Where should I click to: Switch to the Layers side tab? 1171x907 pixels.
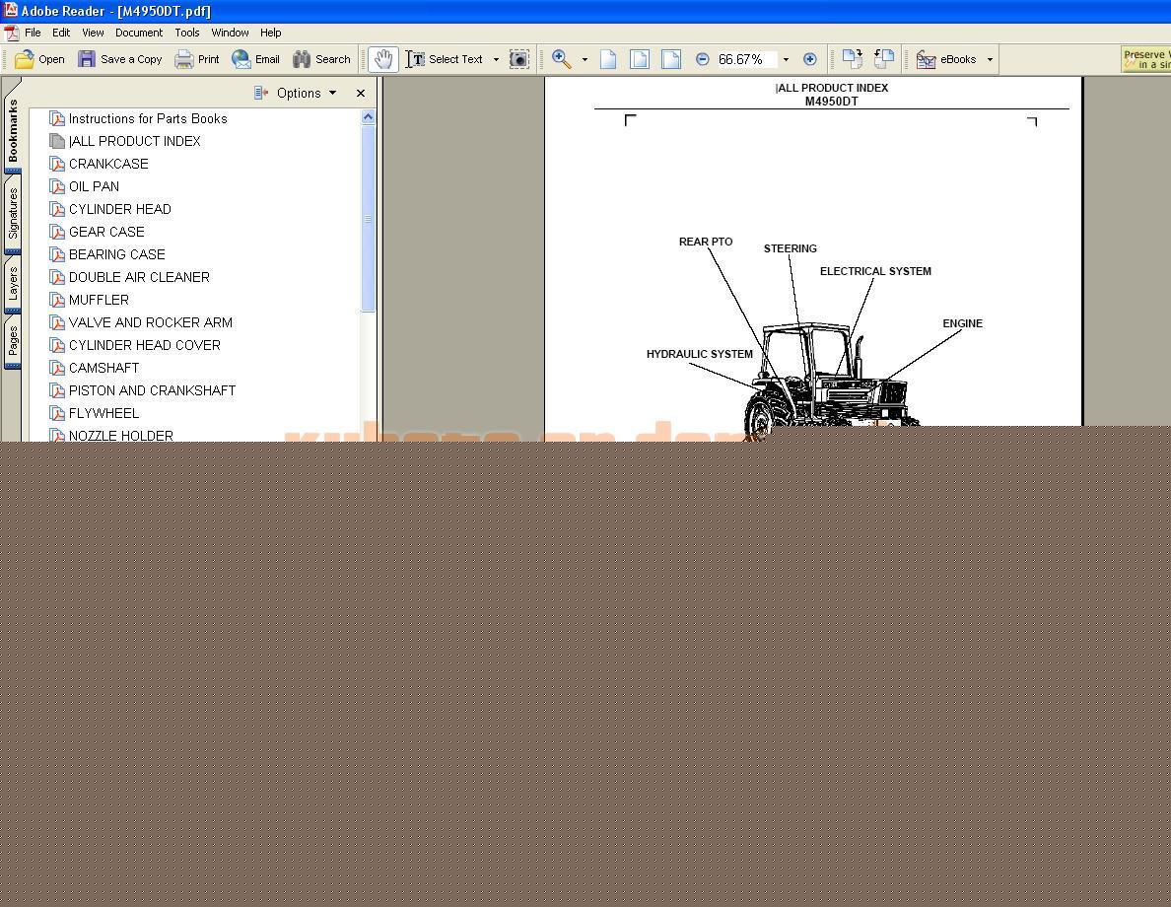click(x=13, y=284)
